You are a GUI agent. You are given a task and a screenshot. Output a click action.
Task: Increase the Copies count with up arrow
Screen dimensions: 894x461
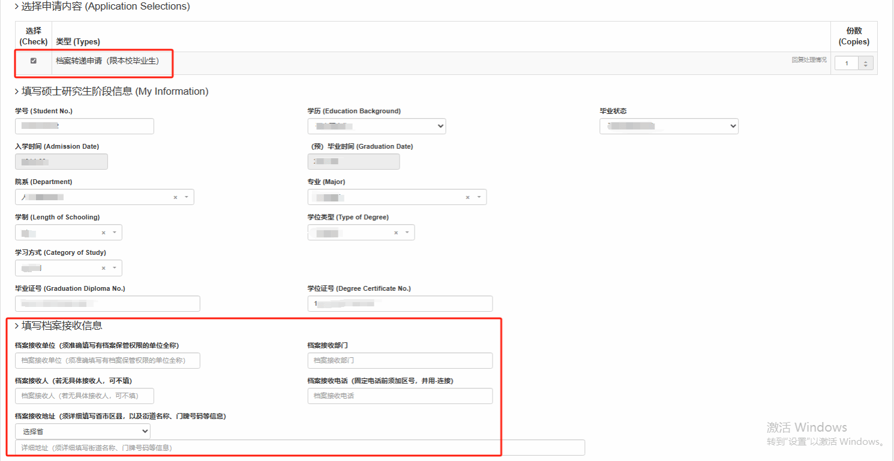point(866,61)
